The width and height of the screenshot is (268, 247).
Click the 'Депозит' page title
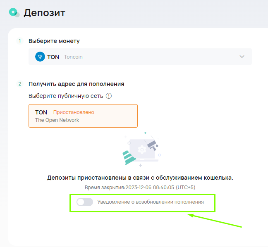tap(44, 13)
